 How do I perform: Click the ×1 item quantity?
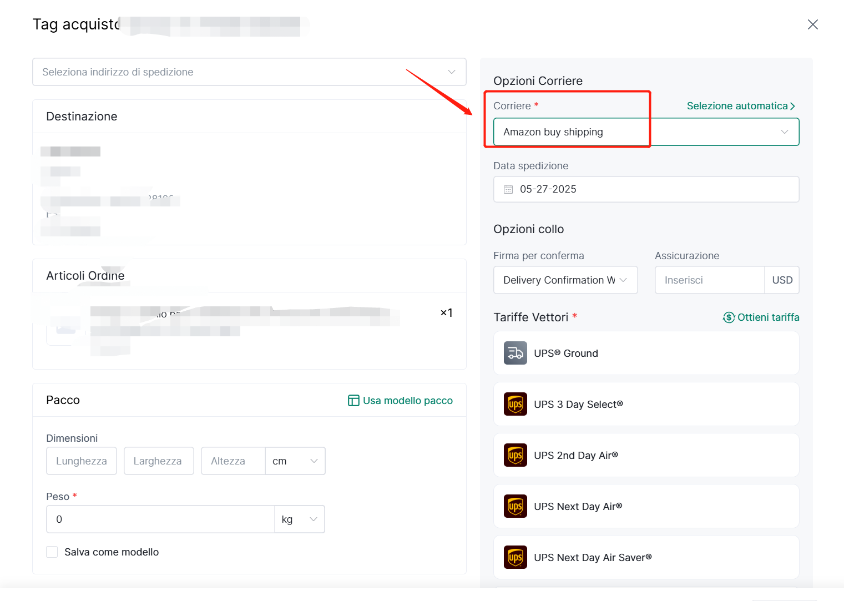click(x=446, y=313)
